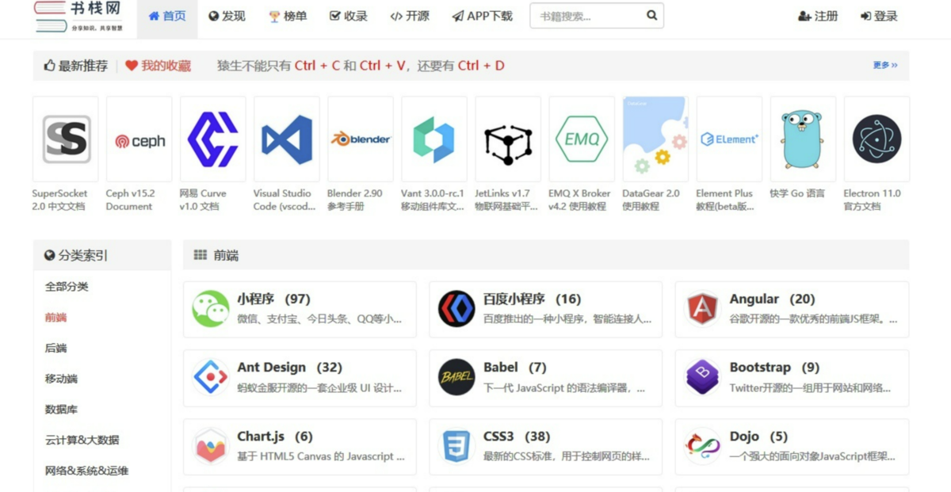Select the Angular framework icon

701,307
